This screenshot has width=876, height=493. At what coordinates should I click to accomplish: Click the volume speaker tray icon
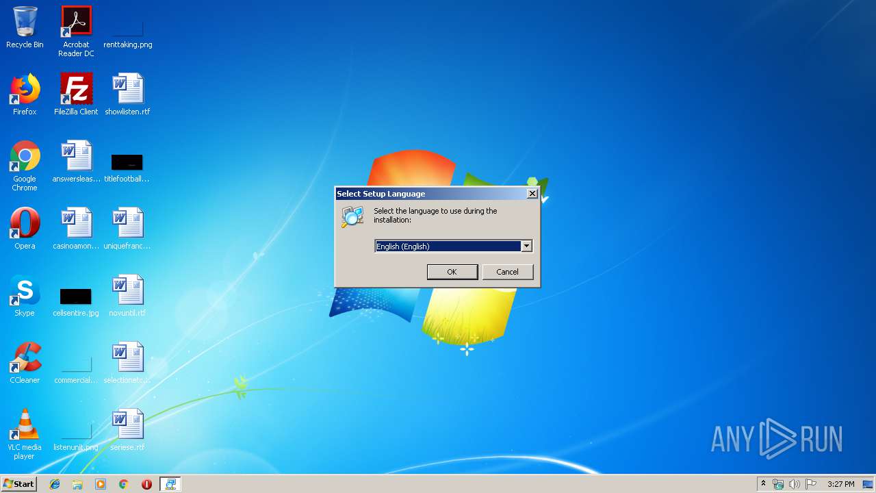[x=795, y=484]
